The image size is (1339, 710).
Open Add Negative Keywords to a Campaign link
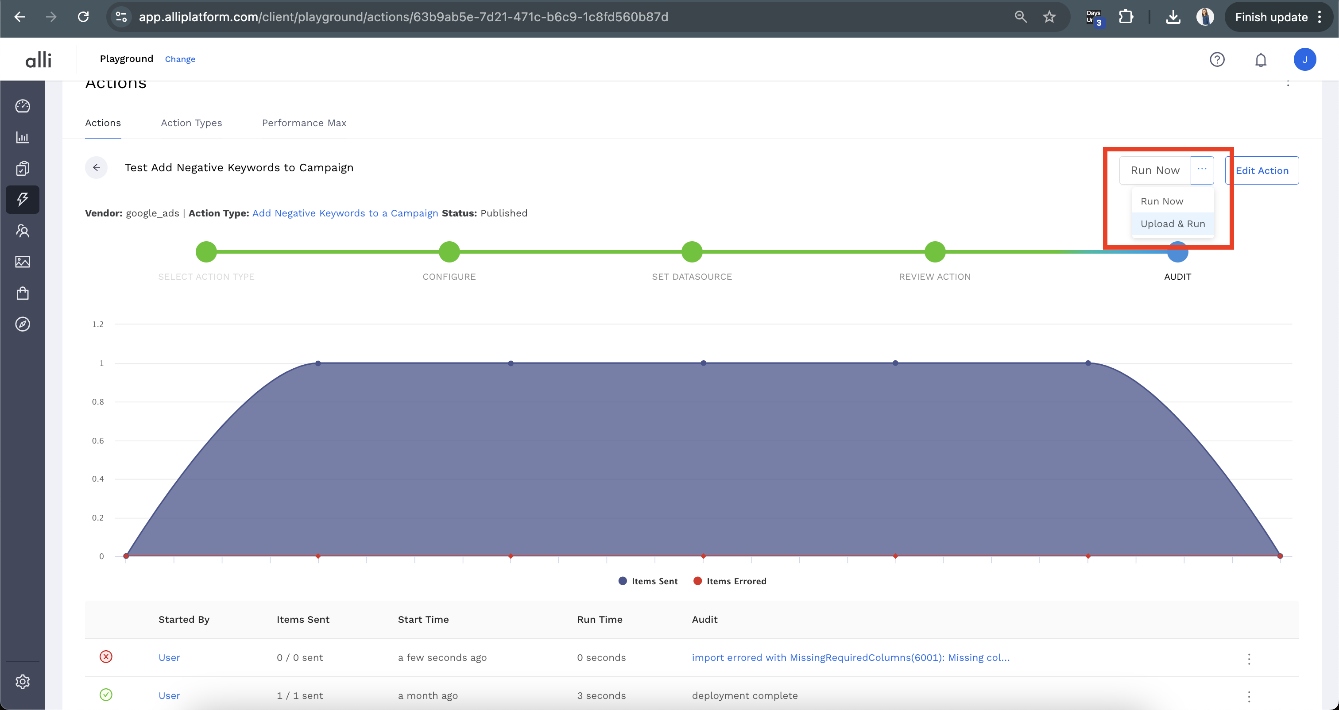[344, 213]
